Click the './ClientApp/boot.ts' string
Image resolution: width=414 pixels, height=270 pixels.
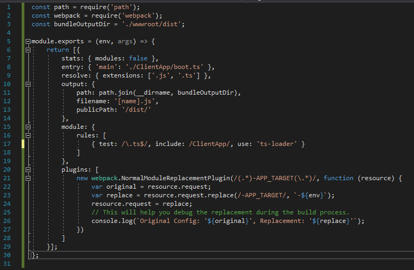click(164, 67)
